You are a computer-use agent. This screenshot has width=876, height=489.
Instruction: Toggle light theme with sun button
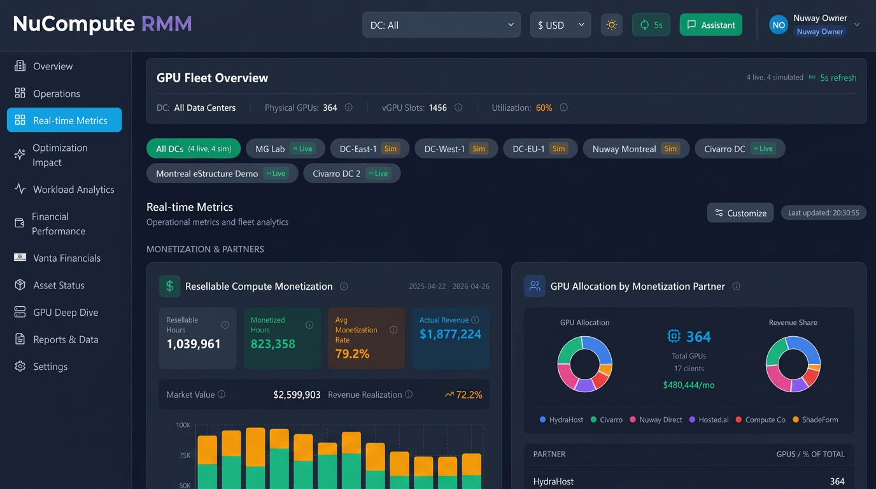point(612,25)
